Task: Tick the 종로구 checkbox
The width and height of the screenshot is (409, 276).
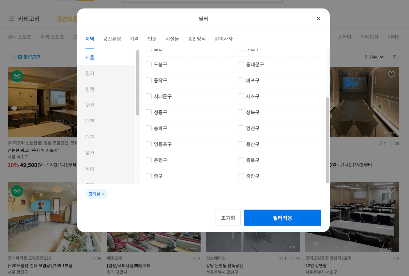Action: pos(241,160)
